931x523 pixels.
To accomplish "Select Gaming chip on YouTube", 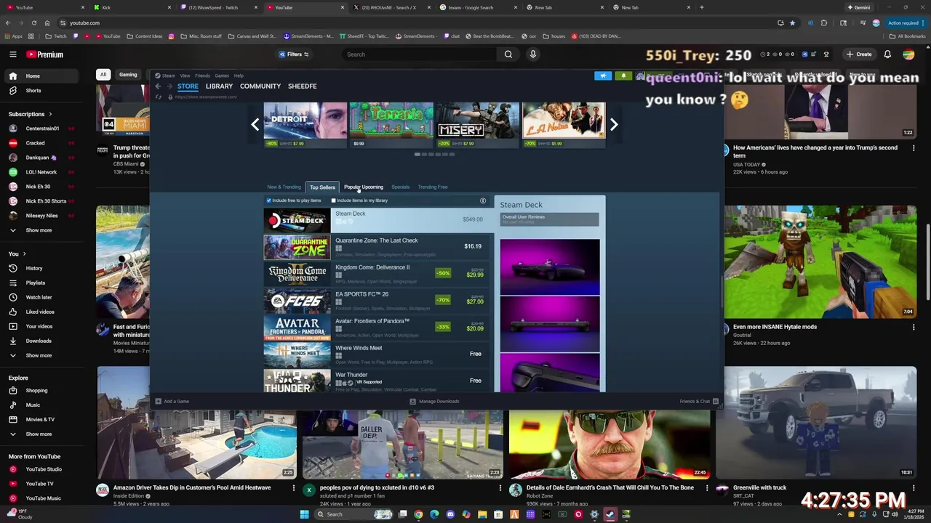I will [x=128, y=75].
